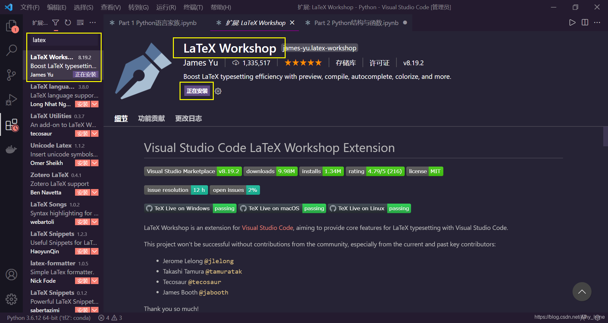Open the Run and Debug view

pos(11,100)
